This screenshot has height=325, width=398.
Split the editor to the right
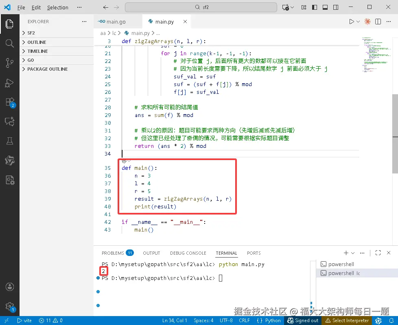click(x=378, y=22)
